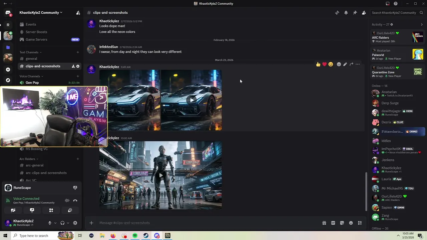Mute the microphone
Viewport: 427px width, 240px height.
[x=50, y=223]
